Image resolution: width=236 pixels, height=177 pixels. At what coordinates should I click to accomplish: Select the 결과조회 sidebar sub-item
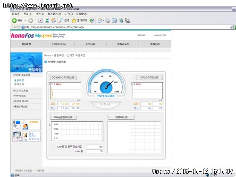click(19, 84)
